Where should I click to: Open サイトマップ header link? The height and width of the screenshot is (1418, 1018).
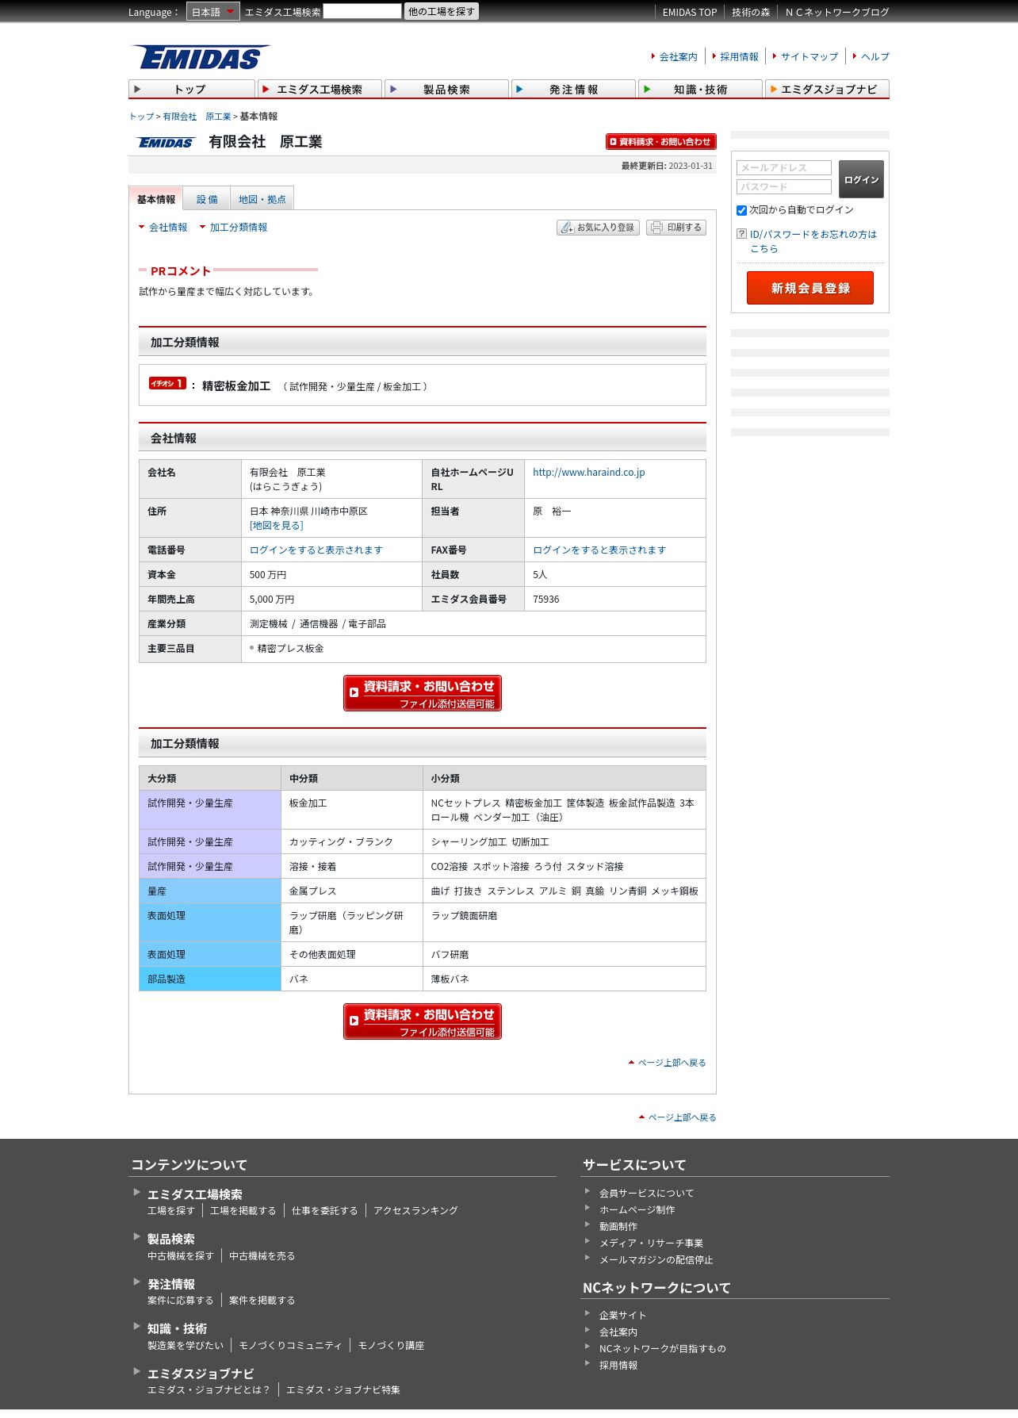tap(809, 56)
